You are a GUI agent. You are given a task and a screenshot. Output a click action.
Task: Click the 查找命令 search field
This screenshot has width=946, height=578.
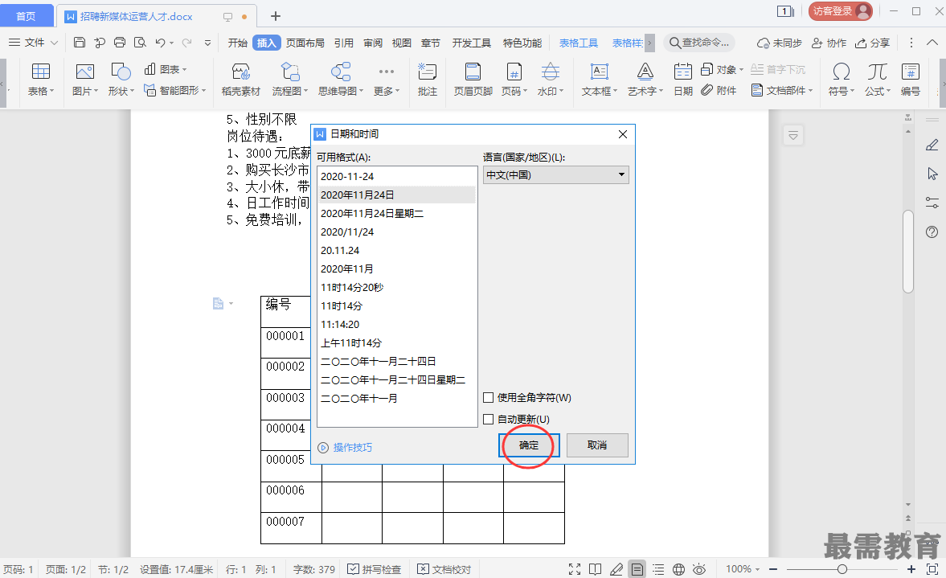700,43
